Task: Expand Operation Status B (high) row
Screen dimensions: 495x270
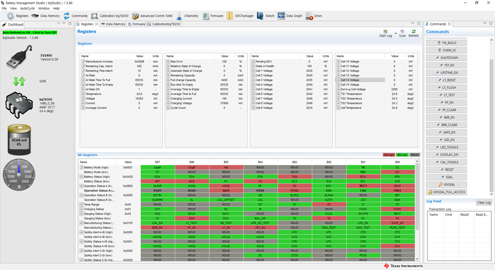Action: coord(82,195)
